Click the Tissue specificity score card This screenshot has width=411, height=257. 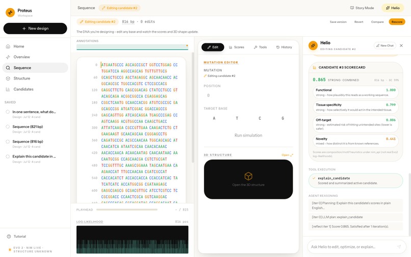pyautogui.click(x=355, y=107)
